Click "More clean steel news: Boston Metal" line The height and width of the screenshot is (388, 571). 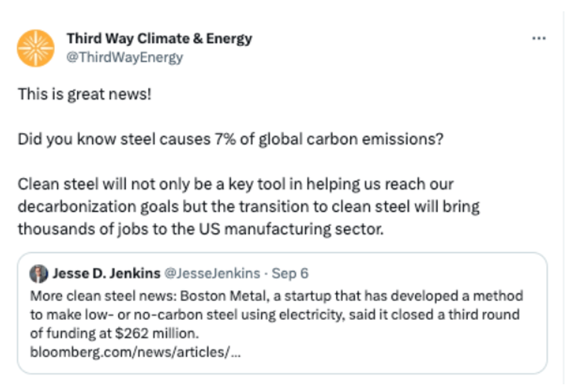tap(276, 296)
